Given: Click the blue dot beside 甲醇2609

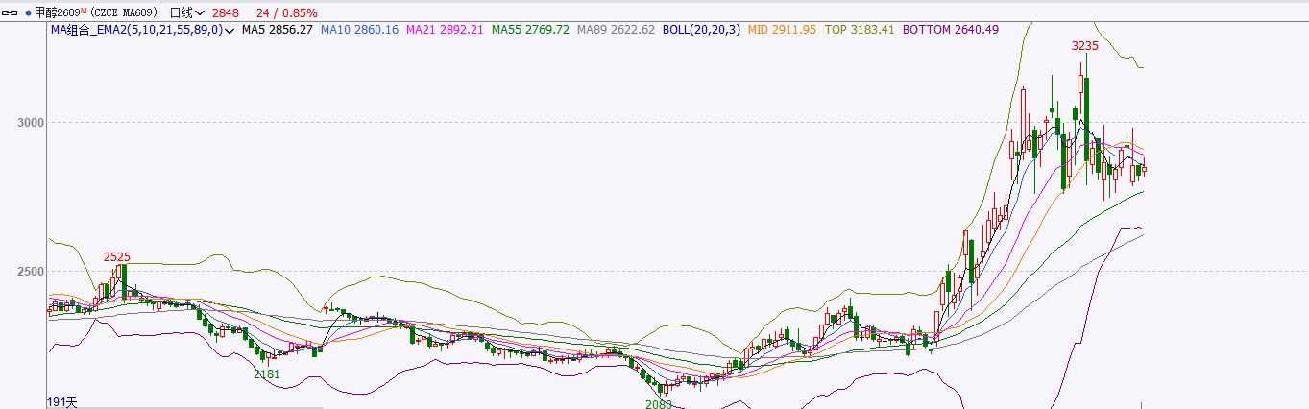Looking at the screenshot, I should [27, 13].
